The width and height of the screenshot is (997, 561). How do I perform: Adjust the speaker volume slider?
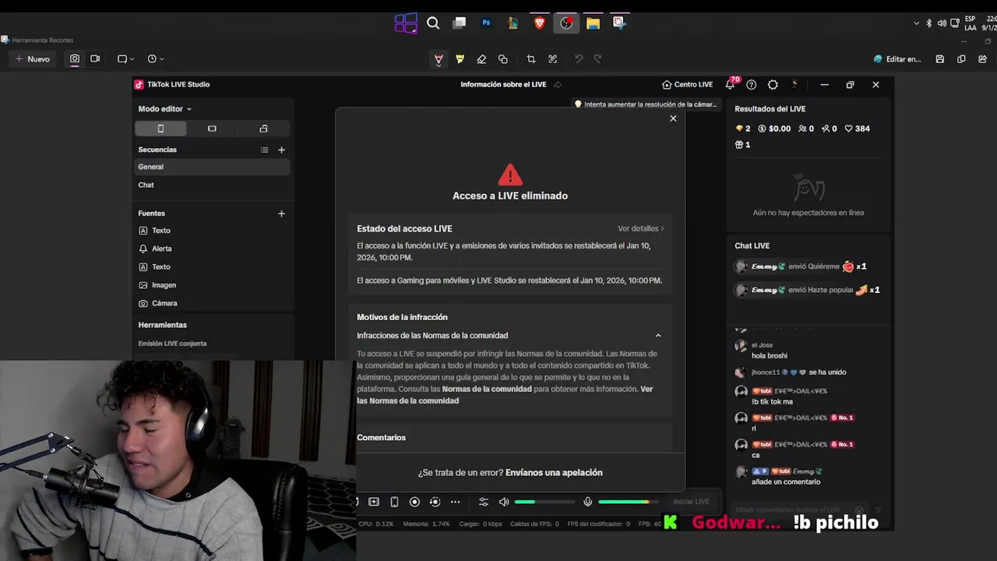pyautogui.click(x=544, y=502)
